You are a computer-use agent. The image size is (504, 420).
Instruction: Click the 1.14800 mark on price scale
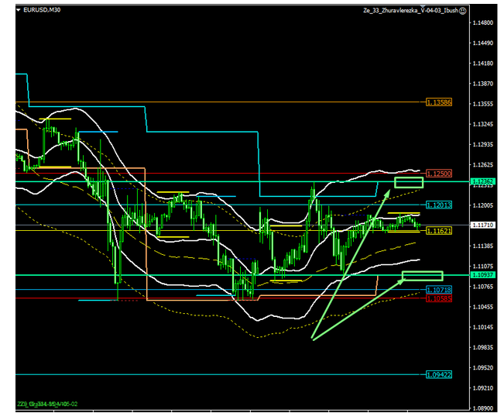click(x=484, y=22)
